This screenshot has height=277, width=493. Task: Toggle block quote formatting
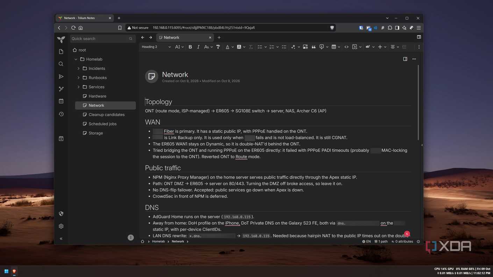pos(314,47)
